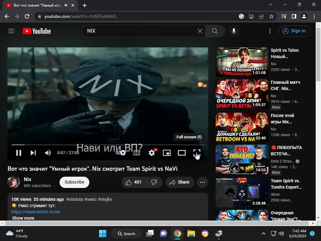Show hidden system tray icons
This screenshot has height=241, width=321.
click(x=264, y=233)
